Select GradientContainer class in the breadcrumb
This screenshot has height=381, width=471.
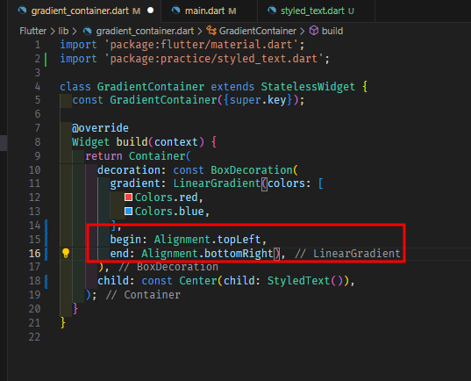[x=258, y=31]
